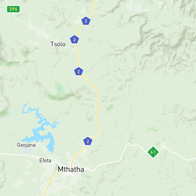
Task: Select the green diamond route 61 marker
Action: 153,152
